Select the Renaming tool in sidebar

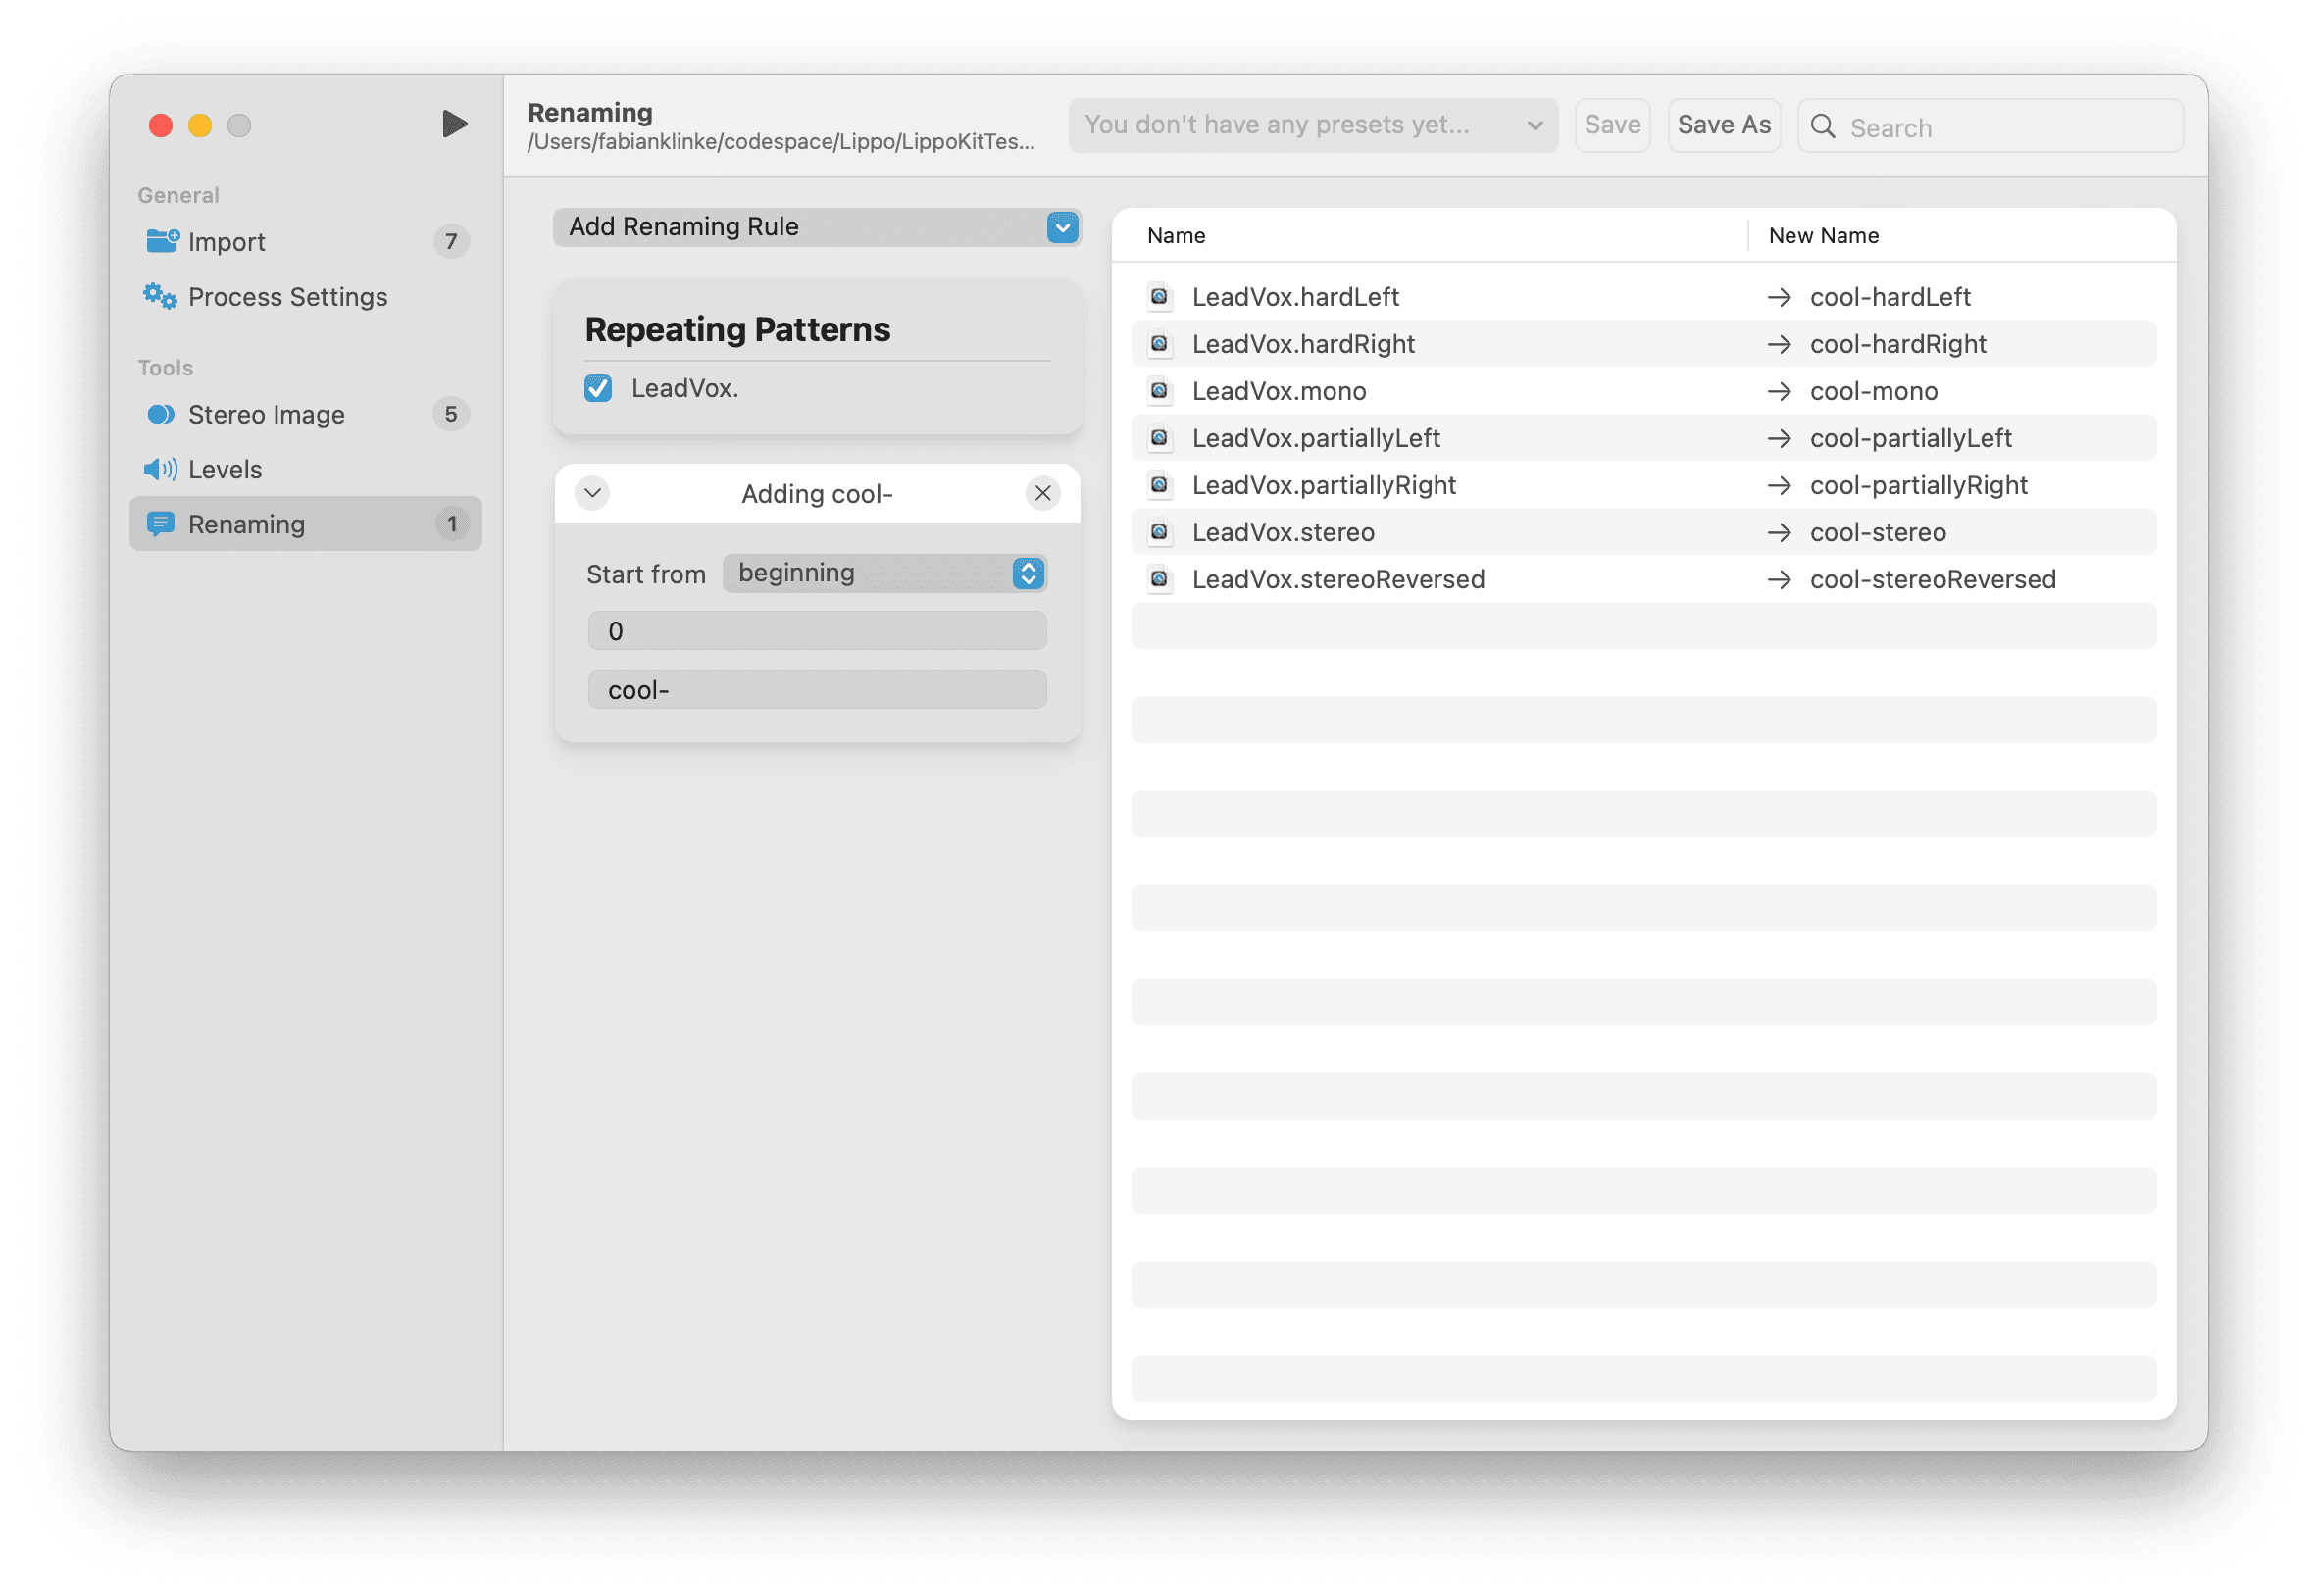306,524
